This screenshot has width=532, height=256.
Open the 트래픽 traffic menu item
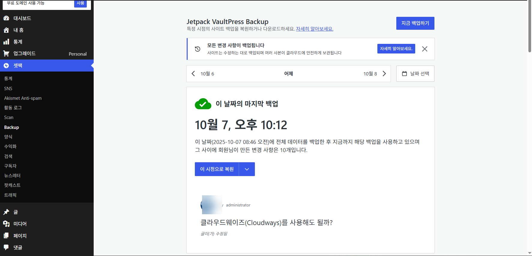pyautogui.click(x=11, y=195)
